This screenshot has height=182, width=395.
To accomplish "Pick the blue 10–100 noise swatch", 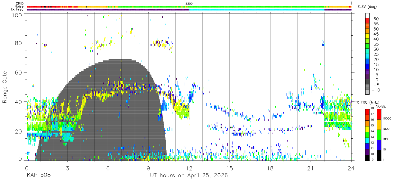I will (379, 145).
